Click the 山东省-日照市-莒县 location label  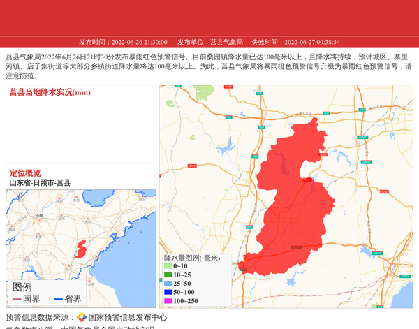tap(40, 183)
